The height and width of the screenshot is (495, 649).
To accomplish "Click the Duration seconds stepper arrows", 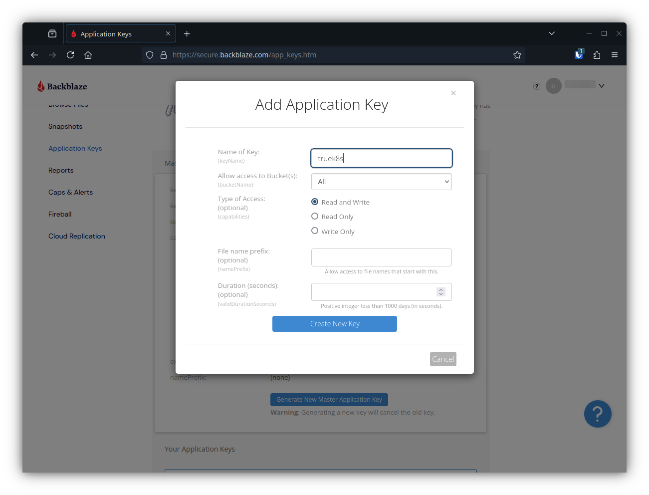I will 441,292.
